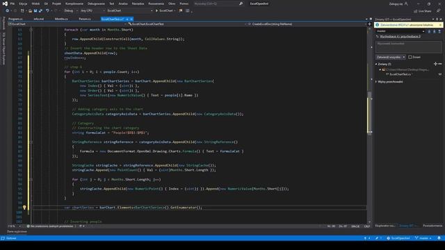This screenshot has height=250, width=445.
Task: Click the info icon in commit notification
Action: pyautogui.click(x=377, y=25)
